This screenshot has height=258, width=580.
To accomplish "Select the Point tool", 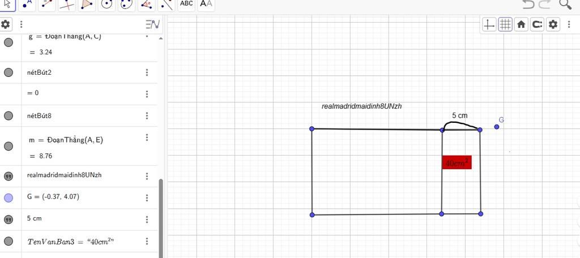I will [x=27, y=4].
